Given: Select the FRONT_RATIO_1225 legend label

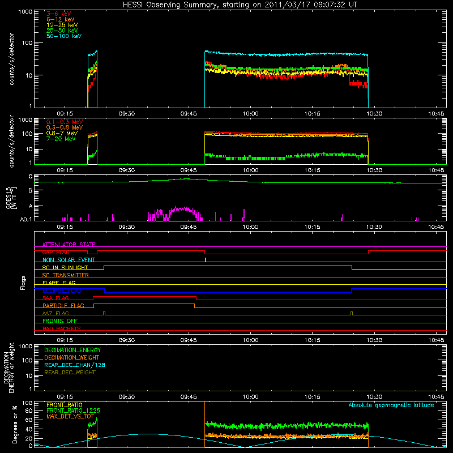Looking at the screenshot, I should pos(73,411).
